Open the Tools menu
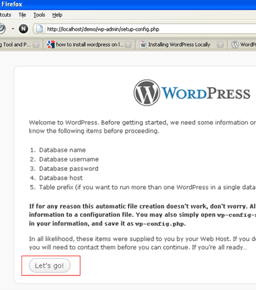Viewport: 256px width, 290px height. click(39, 15)
